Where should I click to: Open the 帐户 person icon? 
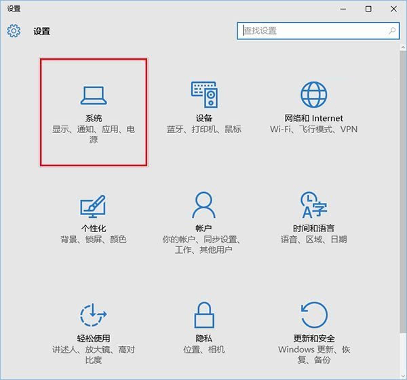pos(203,205)
